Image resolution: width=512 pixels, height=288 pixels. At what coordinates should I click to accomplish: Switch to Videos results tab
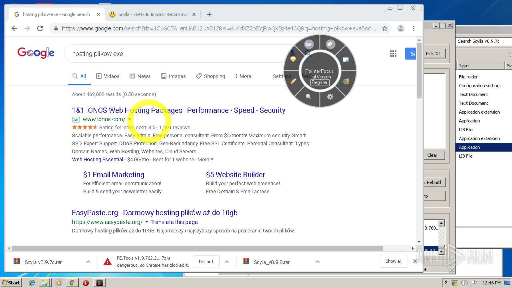point(108,76)
